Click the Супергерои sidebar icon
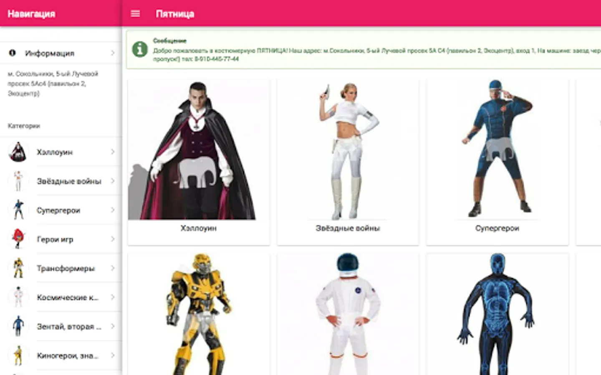Screen dimensions: 601x375 (18, 210)
